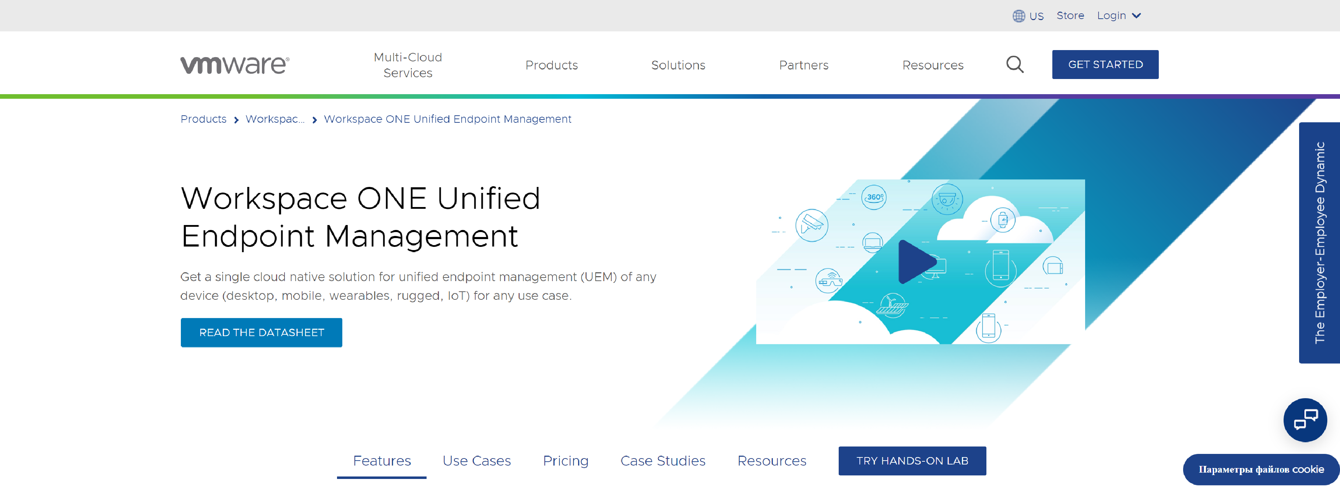Open The Employer-Employee Dynamic side panel
This screenshot has width=1340, height=486.
pyautogui.click(x=1319, y=243)
